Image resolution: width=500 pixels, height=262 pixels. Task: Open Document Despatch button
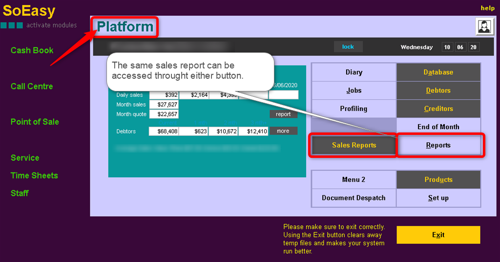pyautogui.click(x=354, y=198)
